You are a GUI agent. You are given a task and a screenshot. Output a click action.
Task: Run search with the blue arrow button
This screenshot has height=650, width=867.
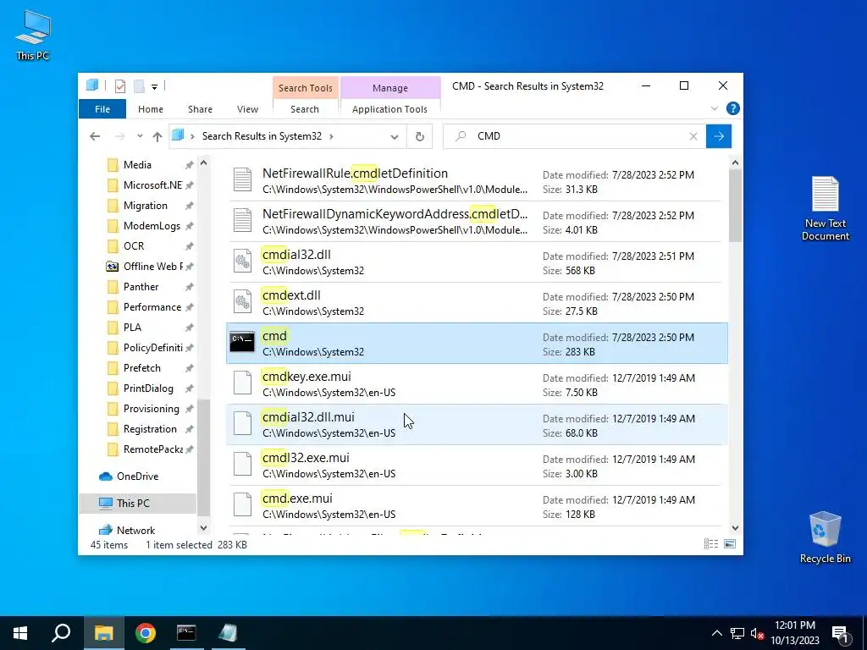(719, 136)
